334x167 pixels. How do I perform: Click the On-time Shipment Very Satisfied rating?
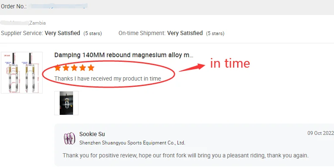185,33
